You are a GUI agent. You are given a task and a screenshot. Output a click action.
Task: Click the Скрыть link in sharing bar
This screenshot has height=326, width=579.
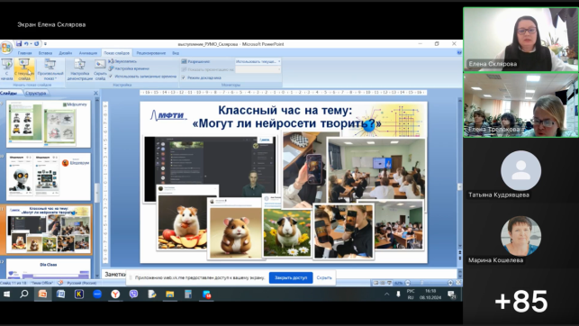[x=324, y=277]
